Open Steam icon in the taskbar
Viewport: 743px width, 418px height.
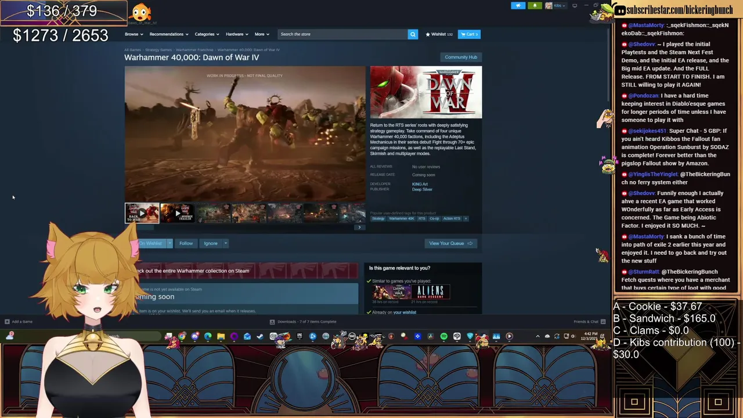(259, 336)
